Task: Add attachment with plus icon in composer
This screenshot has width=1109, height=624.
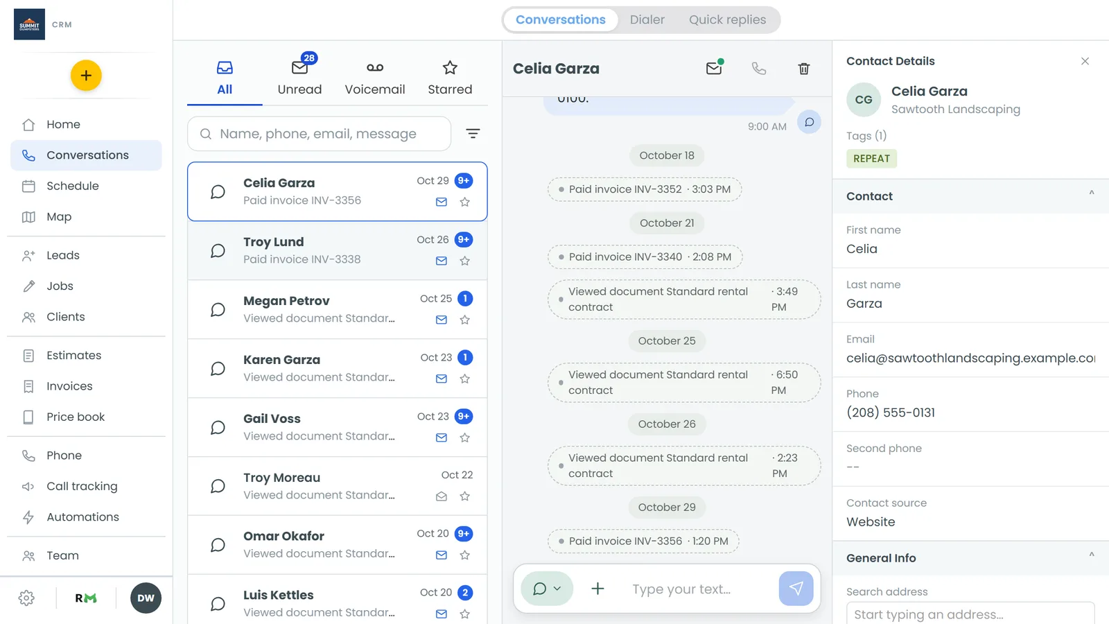Action: point(597,589)
